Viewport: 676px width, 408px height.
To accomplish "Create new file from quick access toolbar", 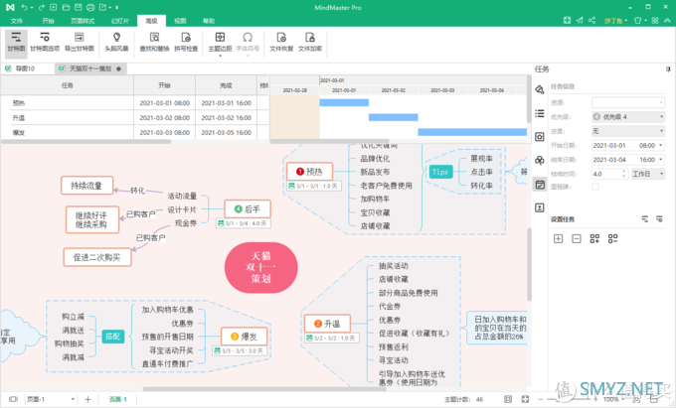I will (x=54, y=7).
